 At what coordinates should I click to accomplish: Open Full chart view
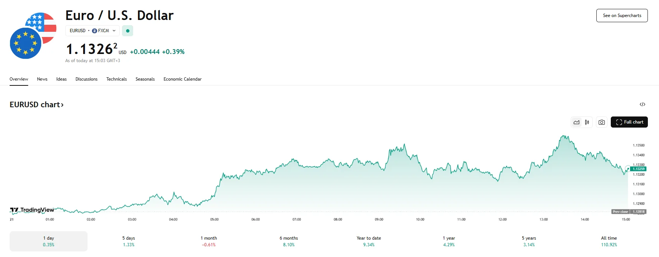[x=629, y=122]
